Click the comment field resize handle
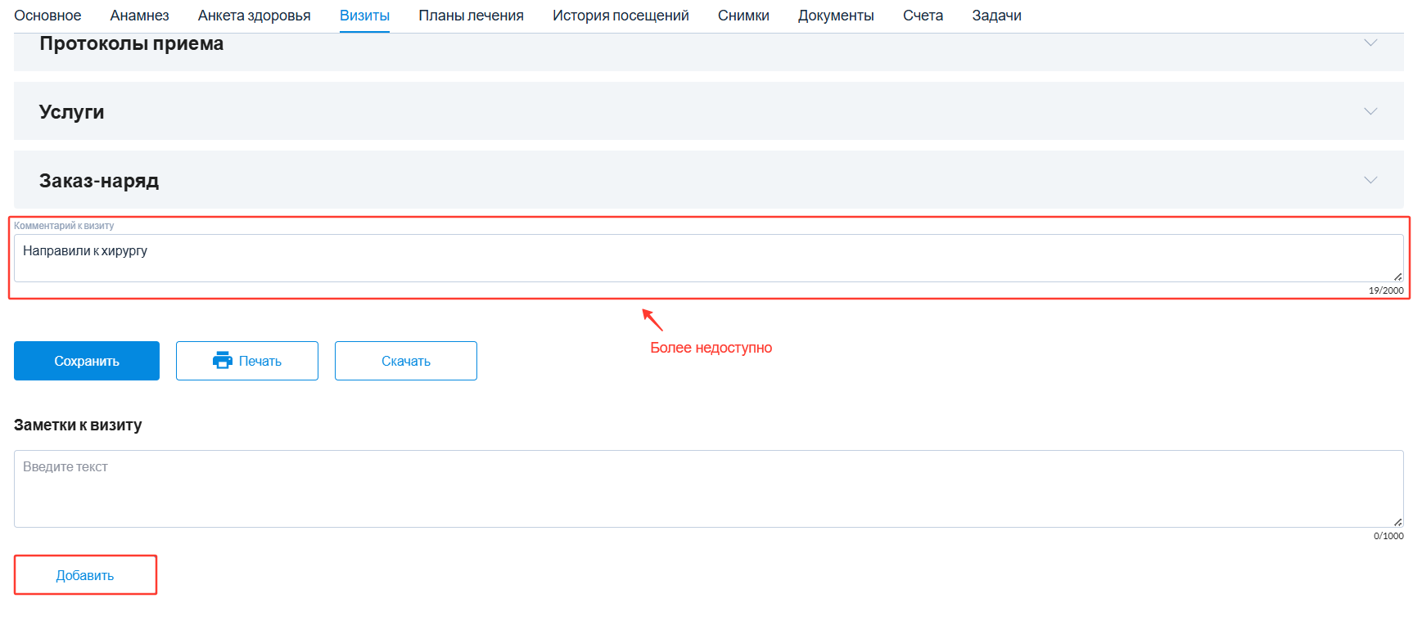1413x630 pixels. [x=1397, y=277]
